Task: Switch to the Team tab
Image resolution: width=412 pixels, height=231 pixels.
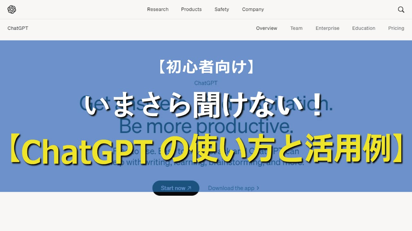Action: tap(296, 28)
